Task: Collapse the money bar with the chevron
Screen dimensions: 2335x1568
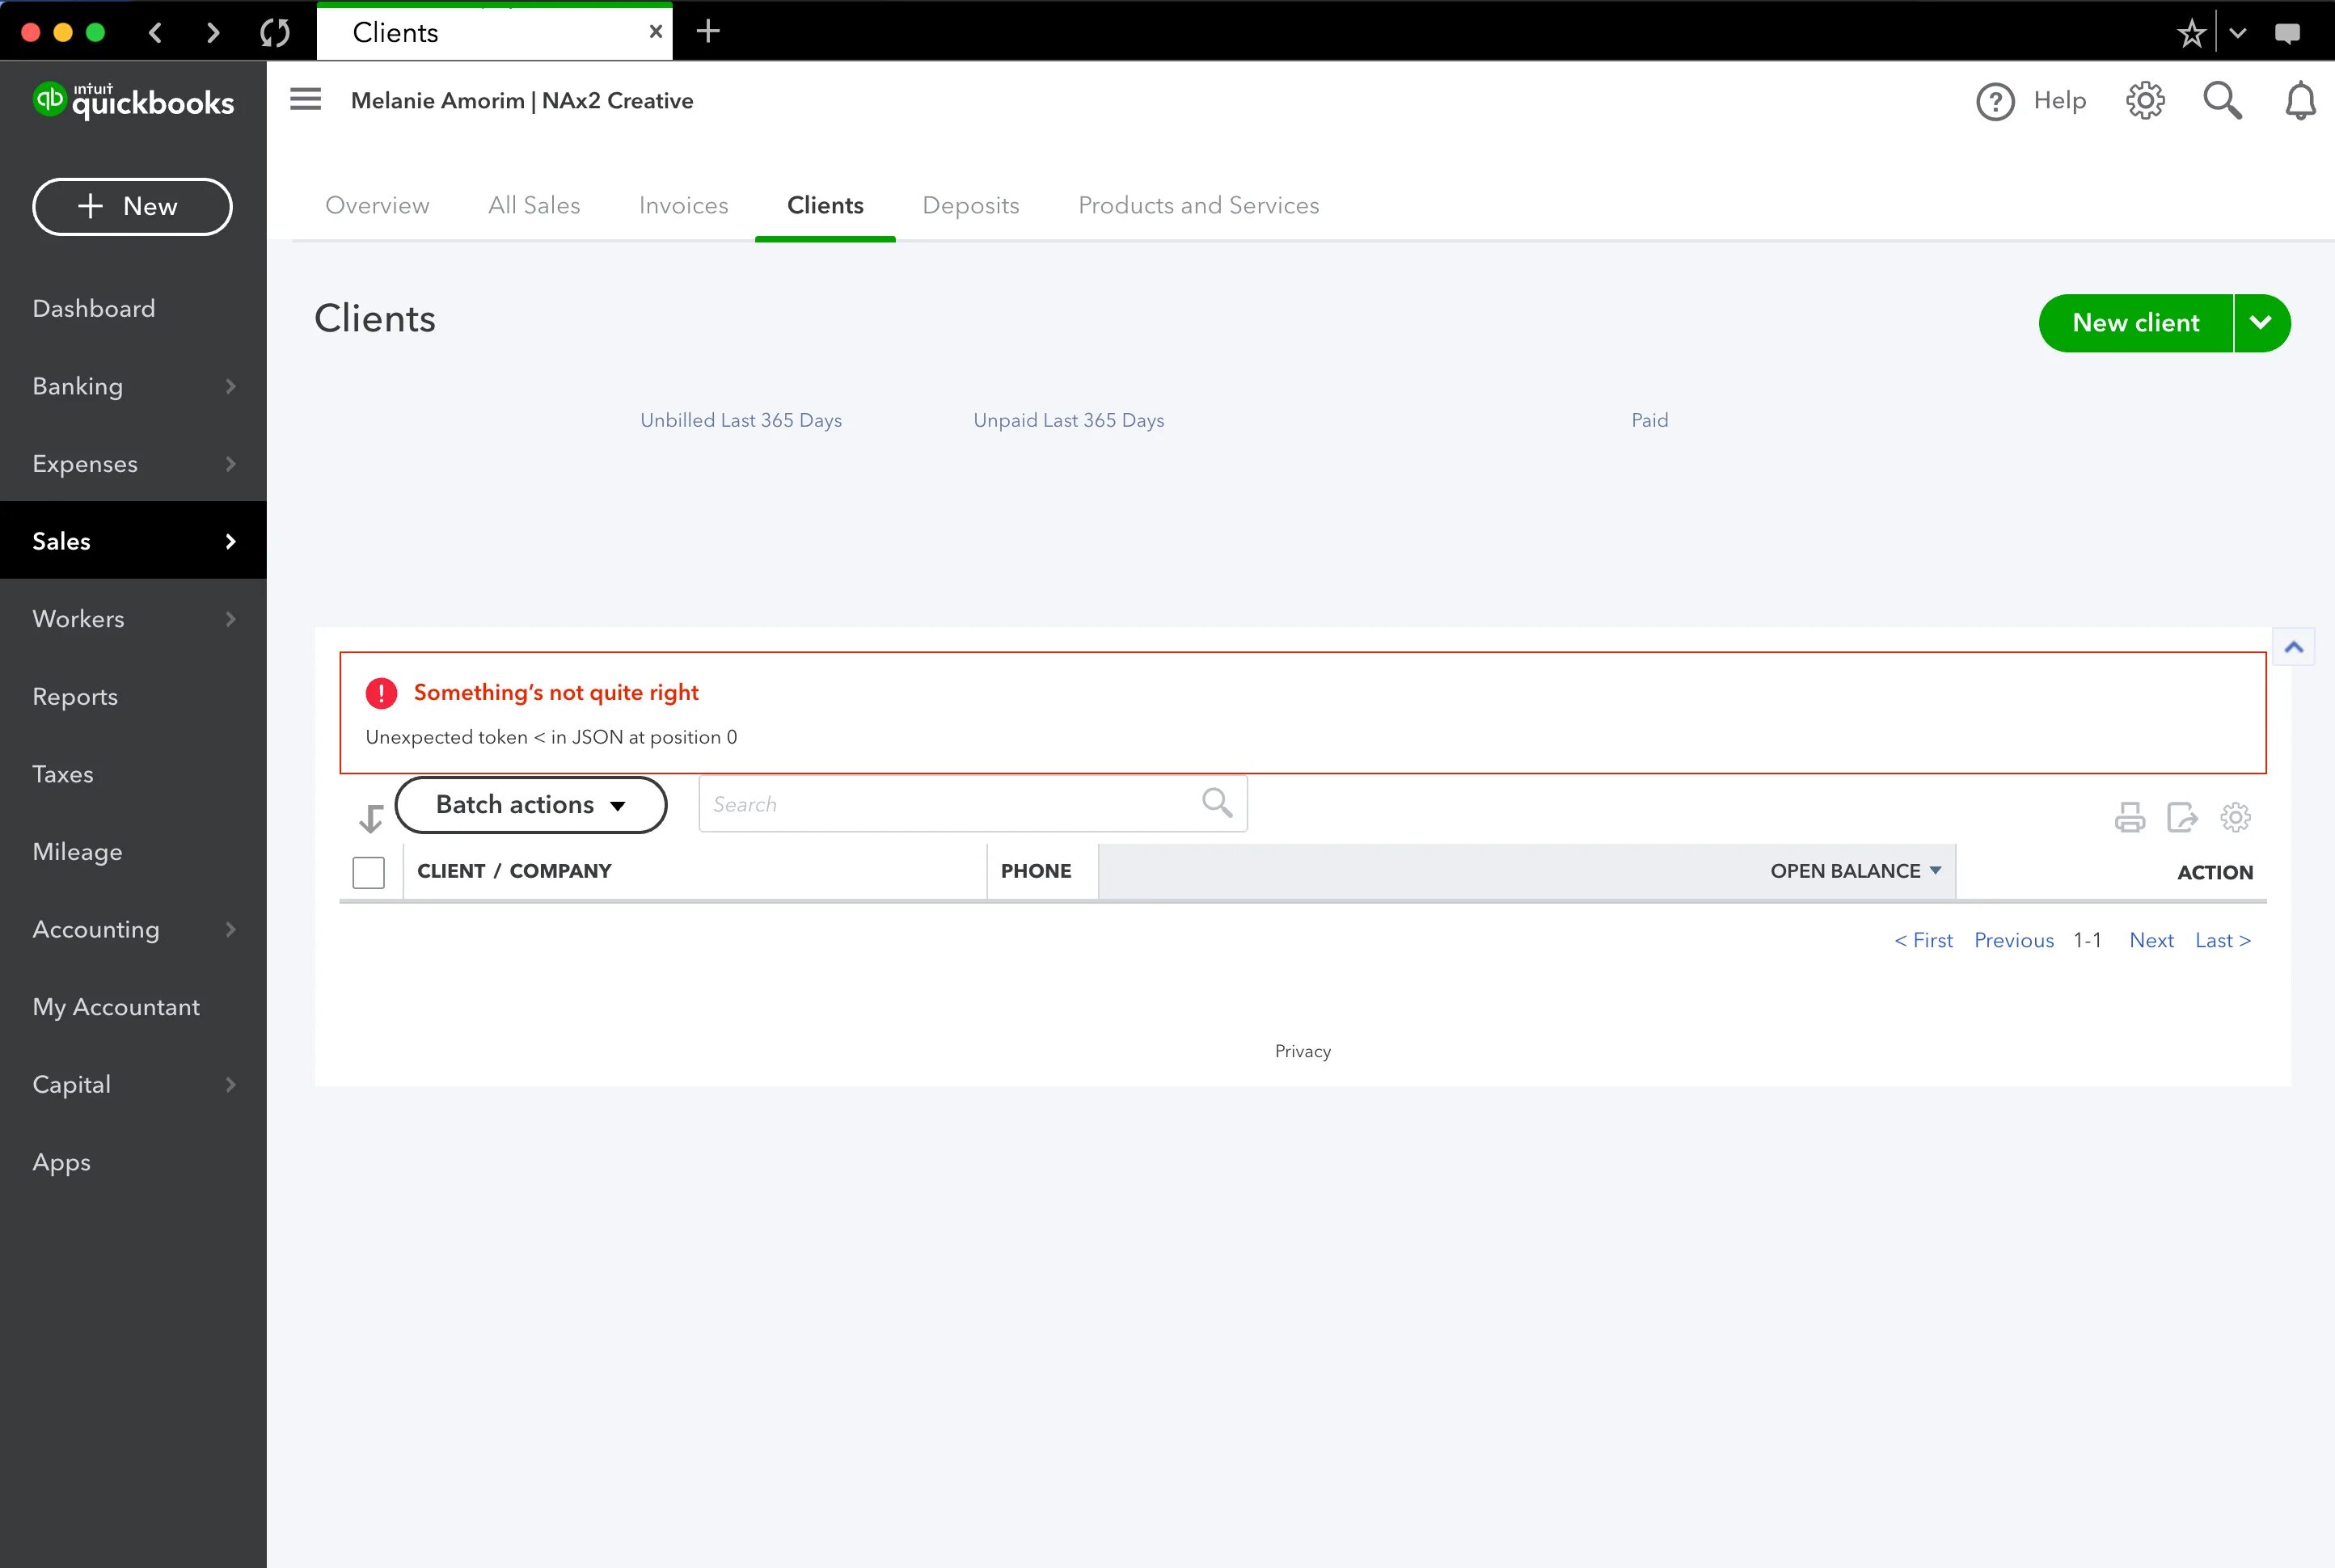Action: pyautogui.click(x=2293, y=648)
